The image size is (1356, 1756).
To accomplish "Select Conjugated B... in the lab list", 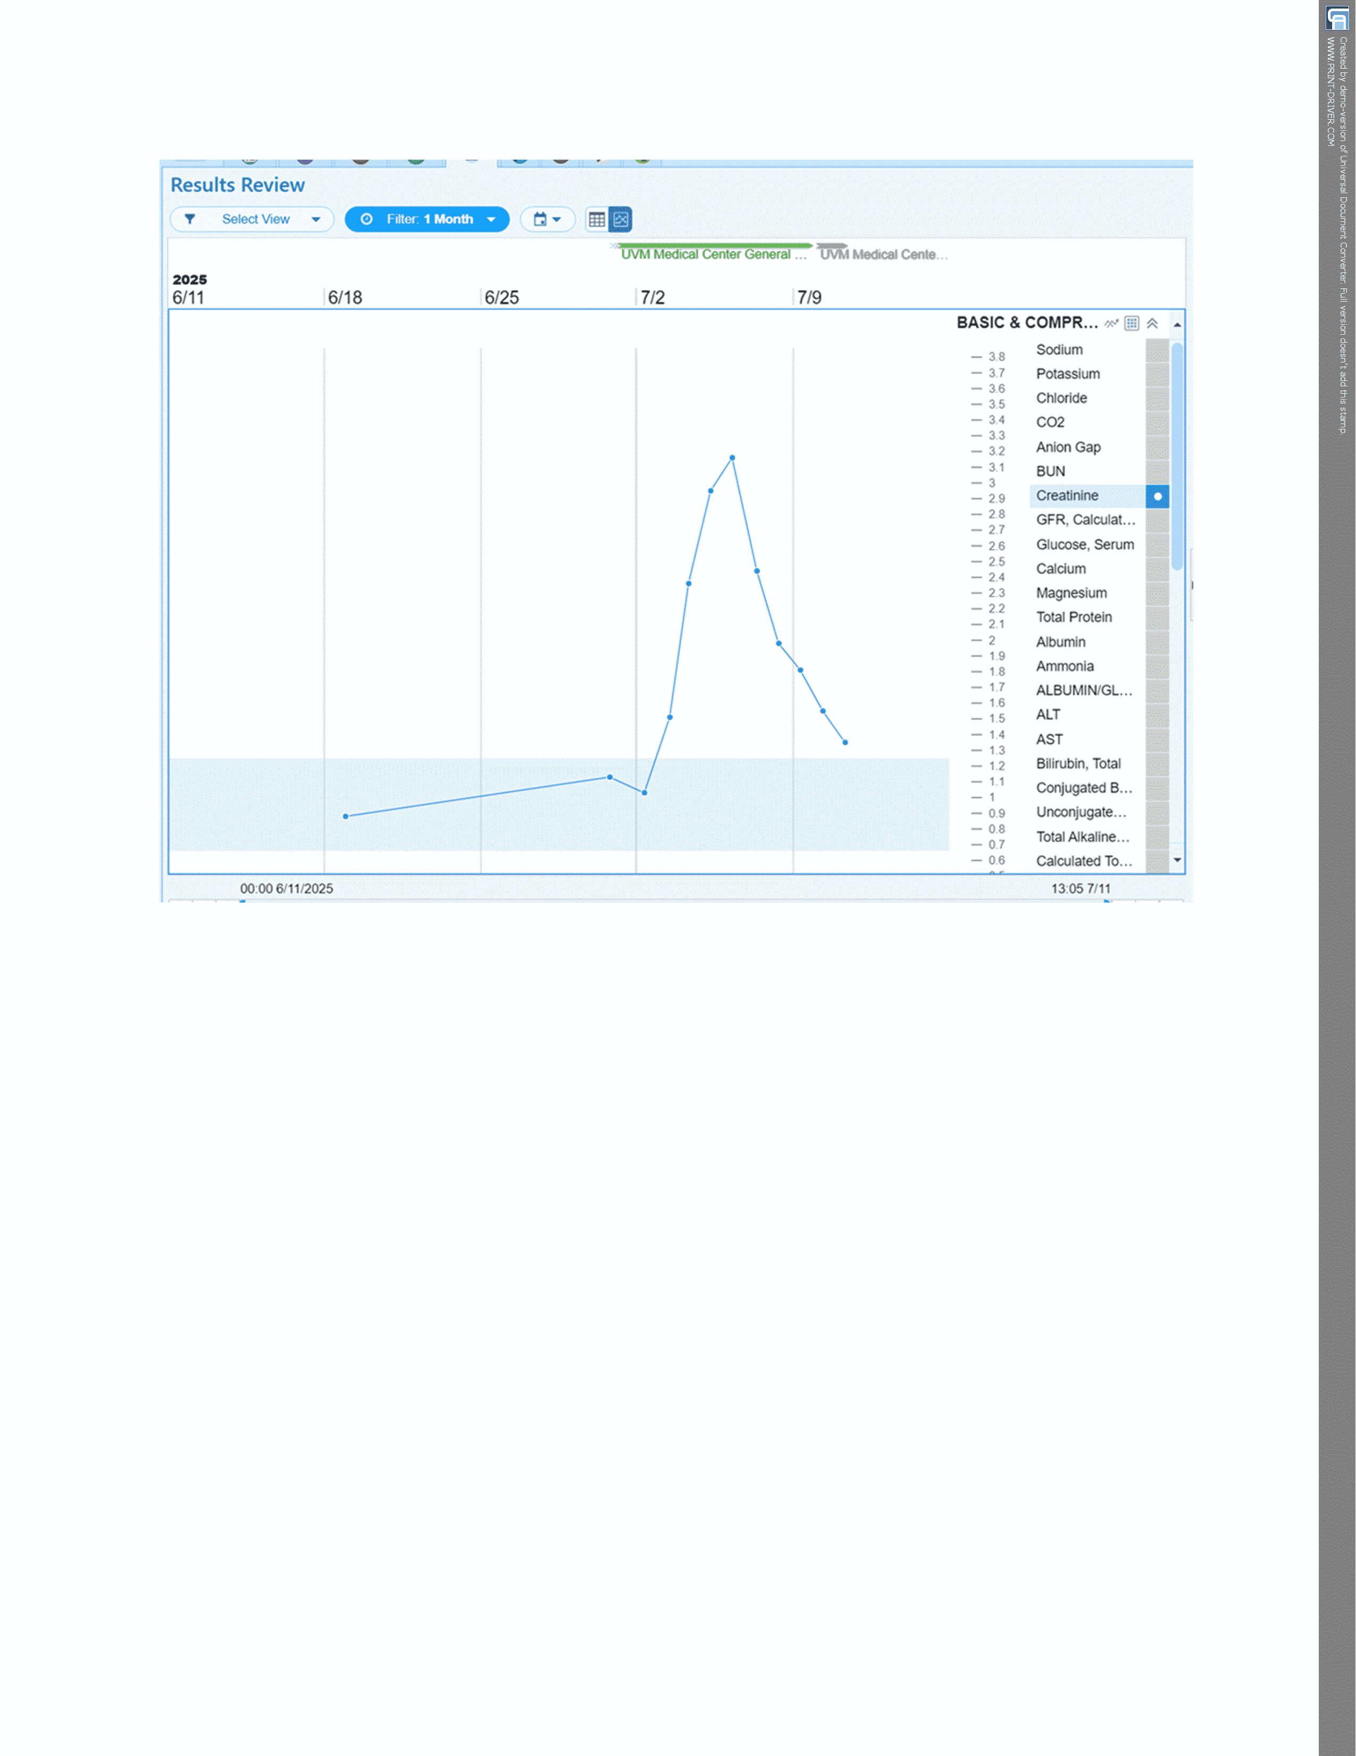I will [1084, 788].
